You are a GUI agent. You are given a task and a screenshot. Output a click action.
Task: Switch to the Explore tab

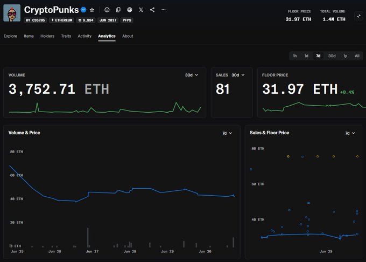pyautogui.click(x=10, y=36)
